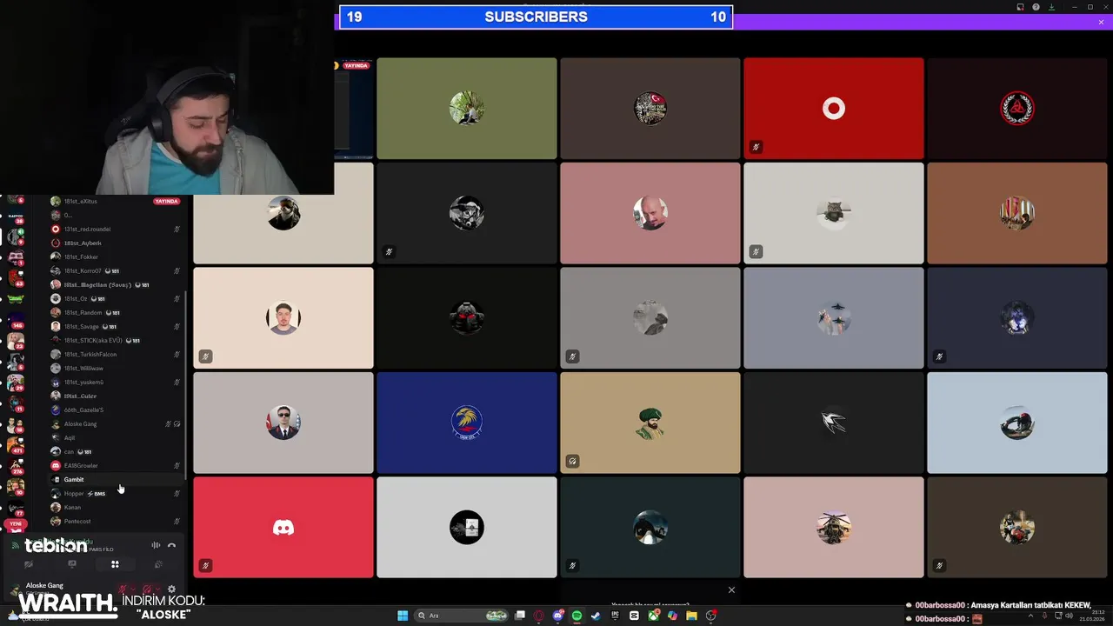Open Epic Games Launcher on taskbar
Screen dimensions: 1113x626
tap(615, 616)
